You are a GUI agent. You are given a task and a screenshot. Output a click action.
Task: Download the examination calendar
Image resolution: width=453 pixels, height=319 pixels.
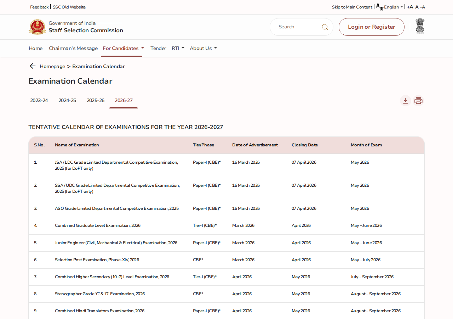point(406,101)
